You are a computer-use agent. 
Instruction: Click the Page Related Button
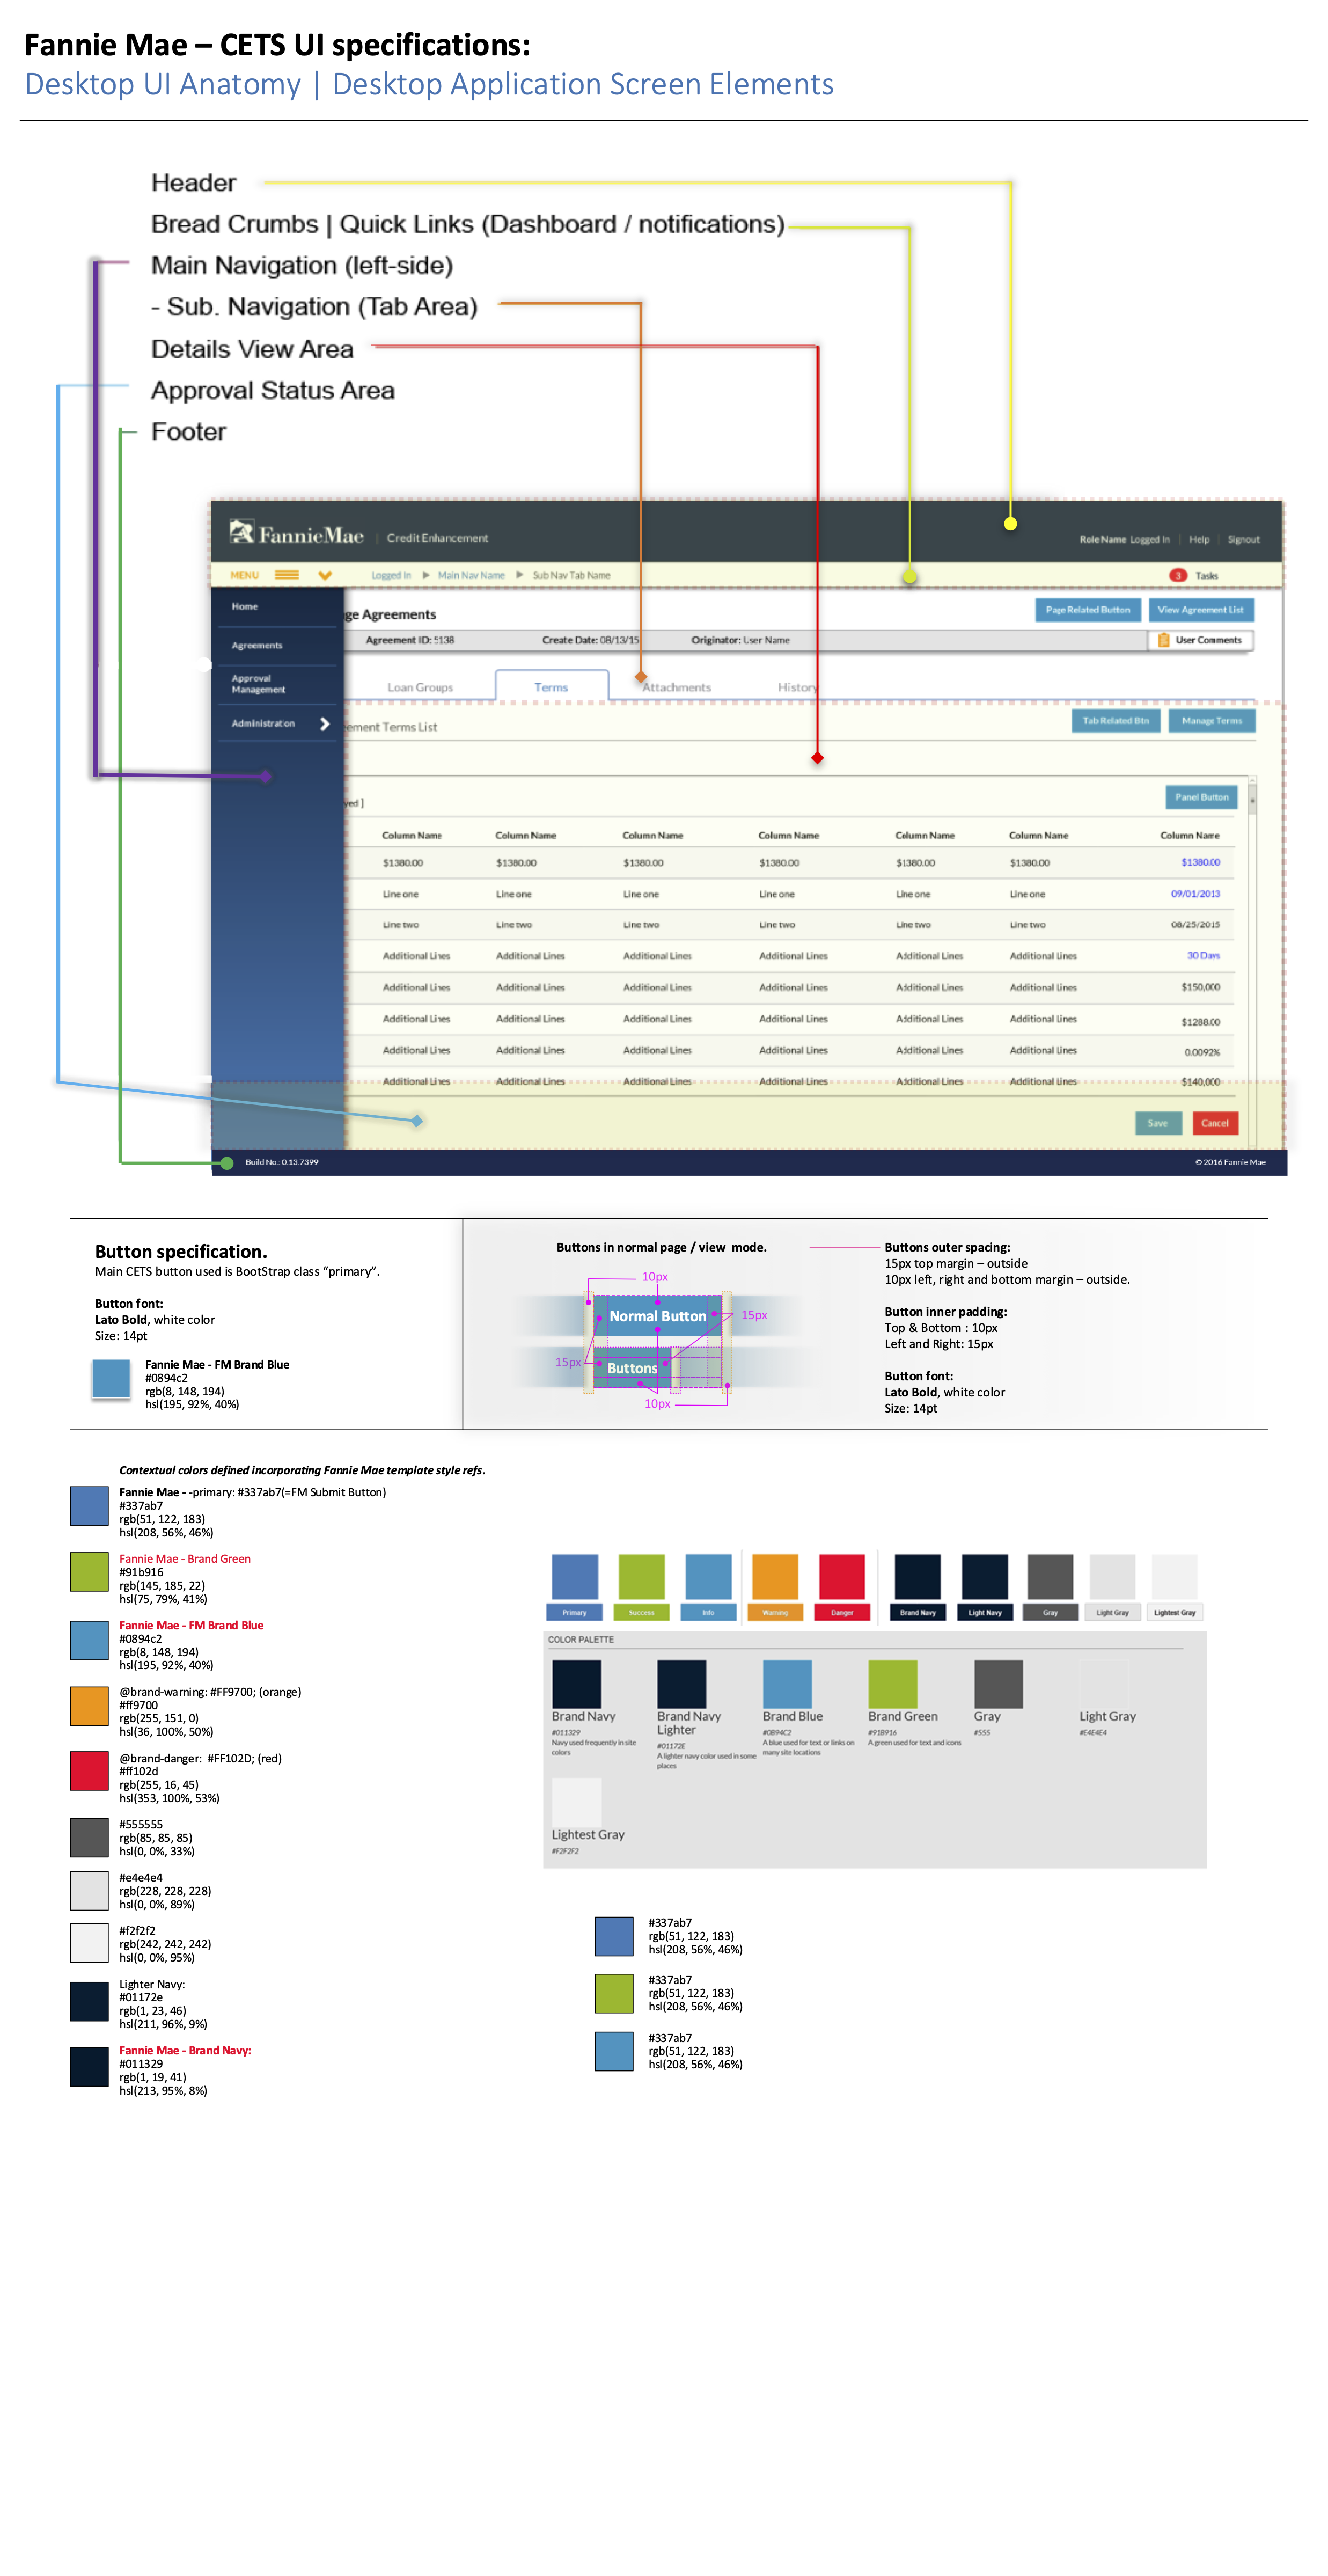(1088, 610)
